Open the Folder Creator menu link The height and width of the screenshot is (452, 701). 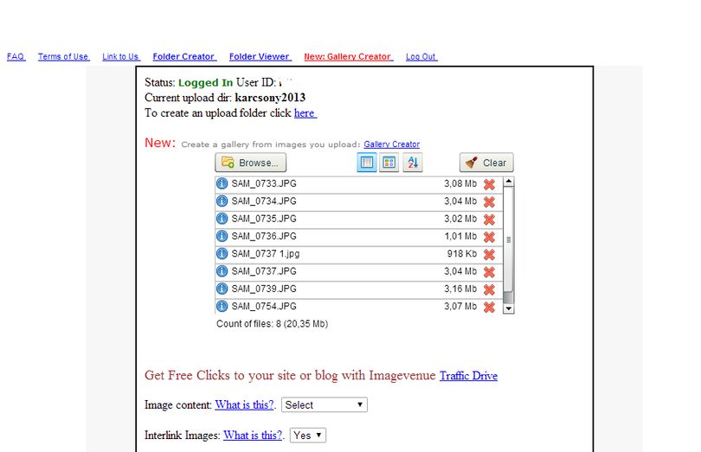tap(184, 57)
